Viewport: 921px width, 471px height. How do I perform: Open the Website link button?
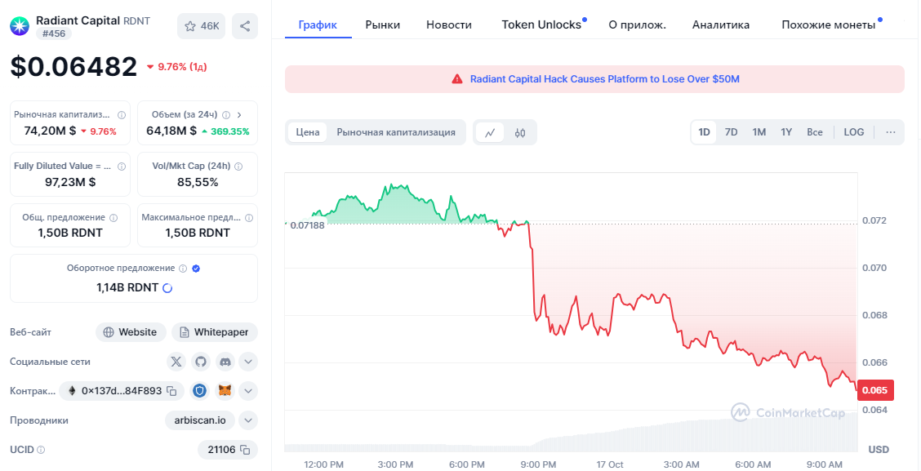(x=131, y=332)
